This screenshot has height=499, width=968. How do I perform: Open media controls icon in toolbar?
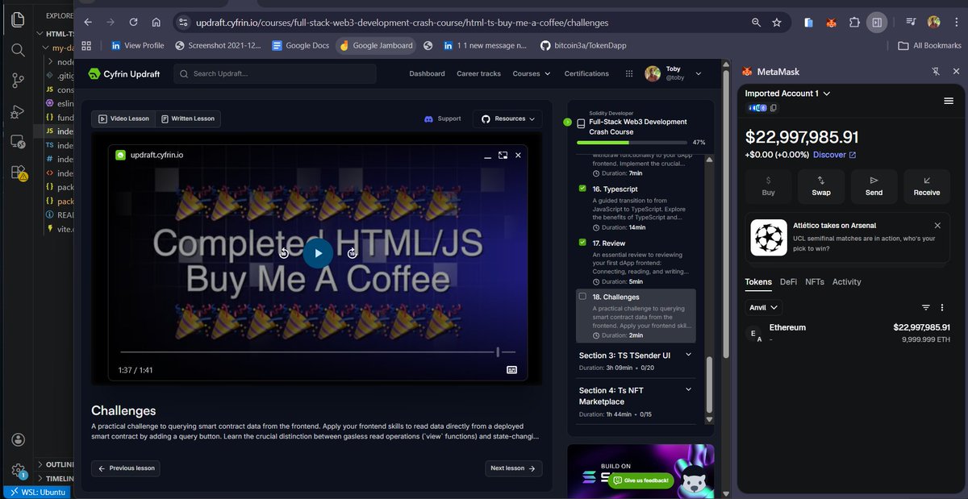coord(911,23)
